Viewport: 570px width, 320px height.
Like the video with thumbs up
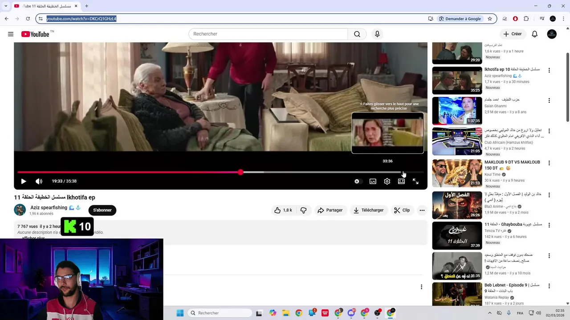coord(283,210)
